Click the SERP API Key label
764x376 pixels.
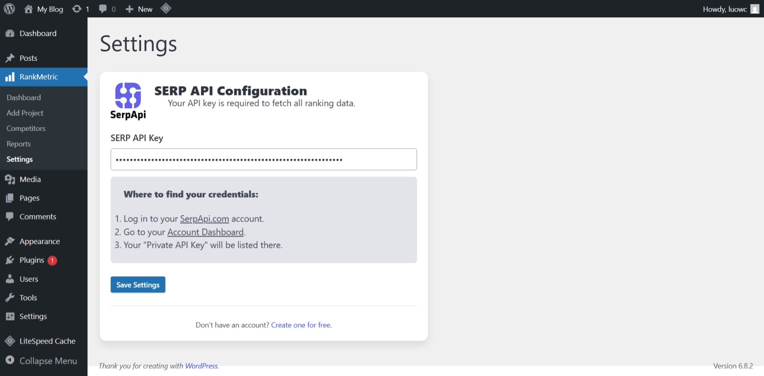137,138
